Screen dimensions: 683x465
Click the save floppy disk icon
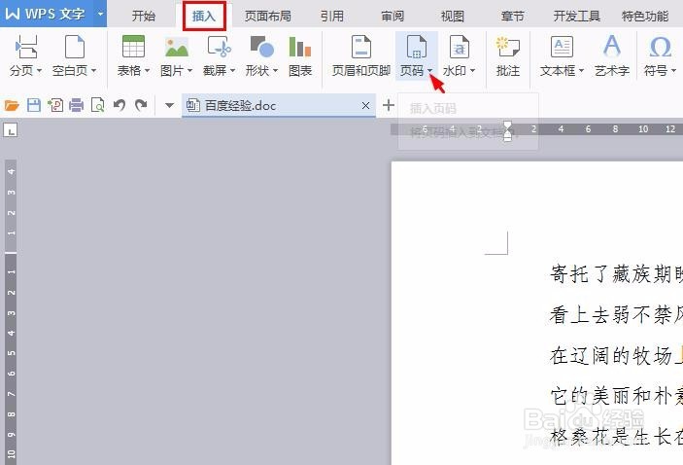[34, 105]
